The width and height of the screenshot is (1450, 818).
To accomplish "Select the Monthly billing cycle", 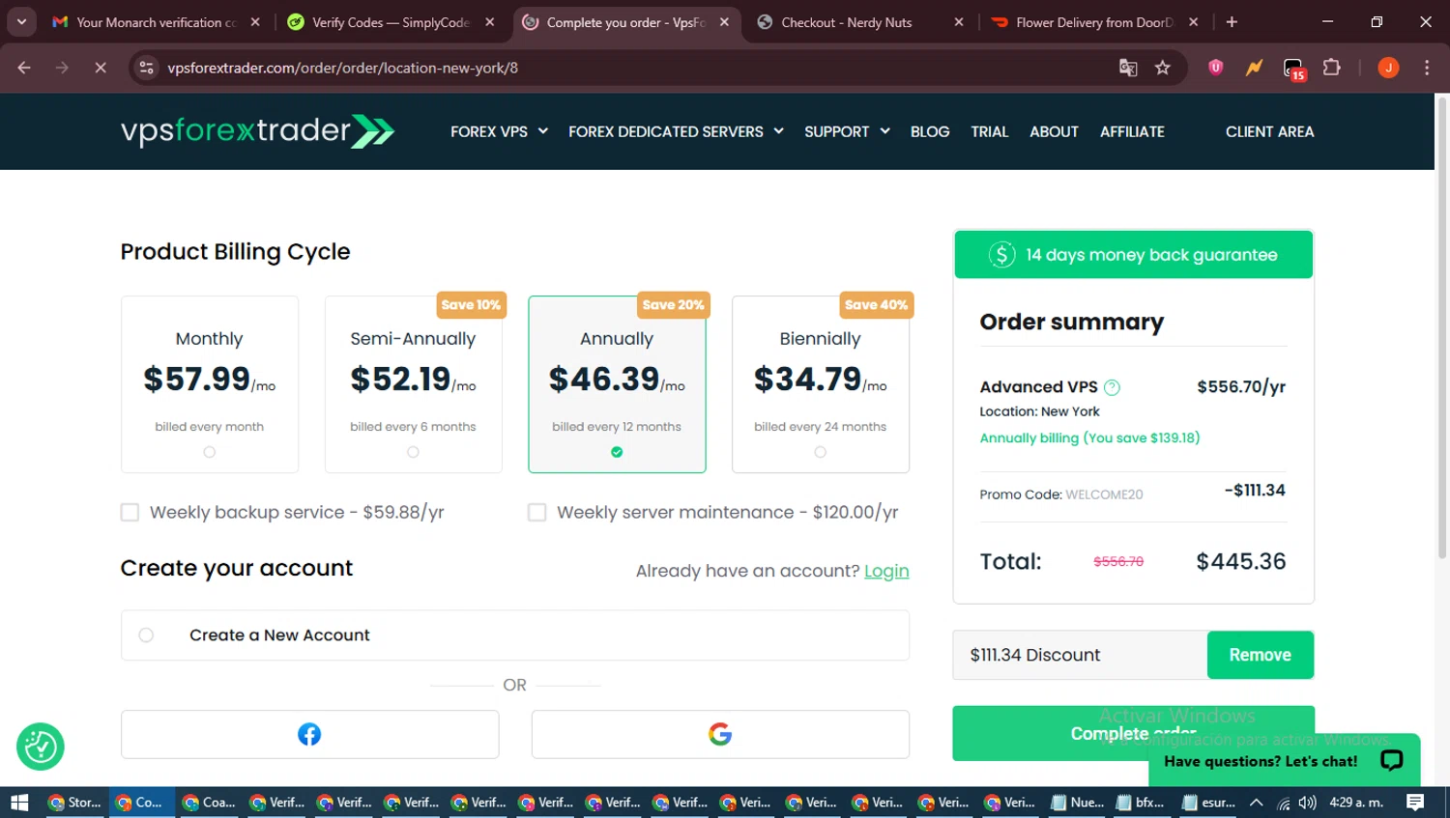I will (x=210, y=384).
